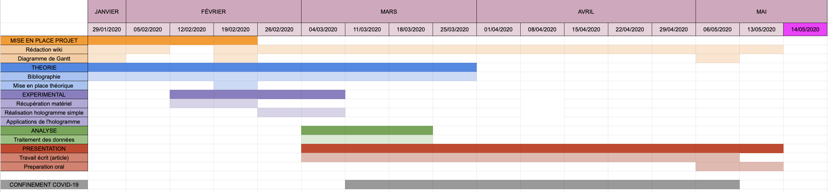The image size is (828, 192).
Task: Select the 29/01/2020 date column header
Action: [x=107, y=30]
